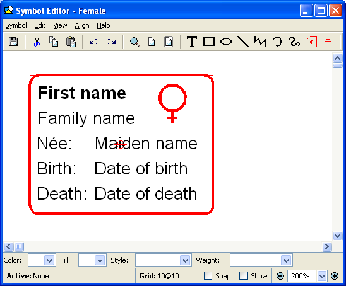Click the red connection point crosshair on canvas

point(121,144)
